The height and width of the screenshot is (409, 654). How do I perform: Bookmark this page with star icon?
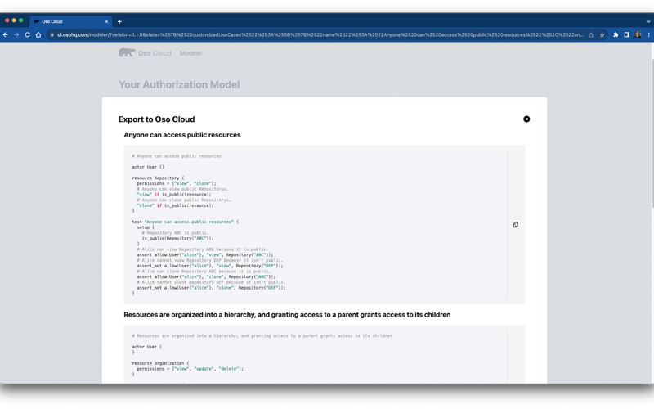(x=602, y=34)
